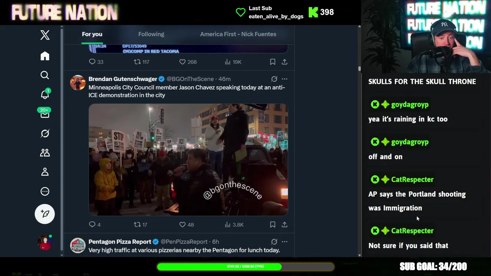Bookmark Brendan Gutenschwager's post
Viewport: 491px width, 276px height.
(x=272, y=225)
